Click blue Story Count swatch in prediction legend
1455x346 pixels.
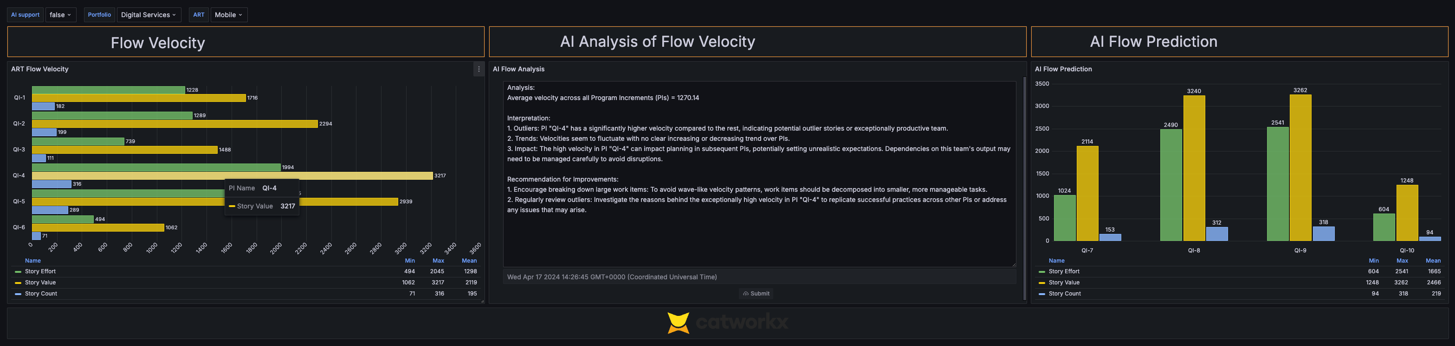pyautogui.click(x=1042, y=294)
